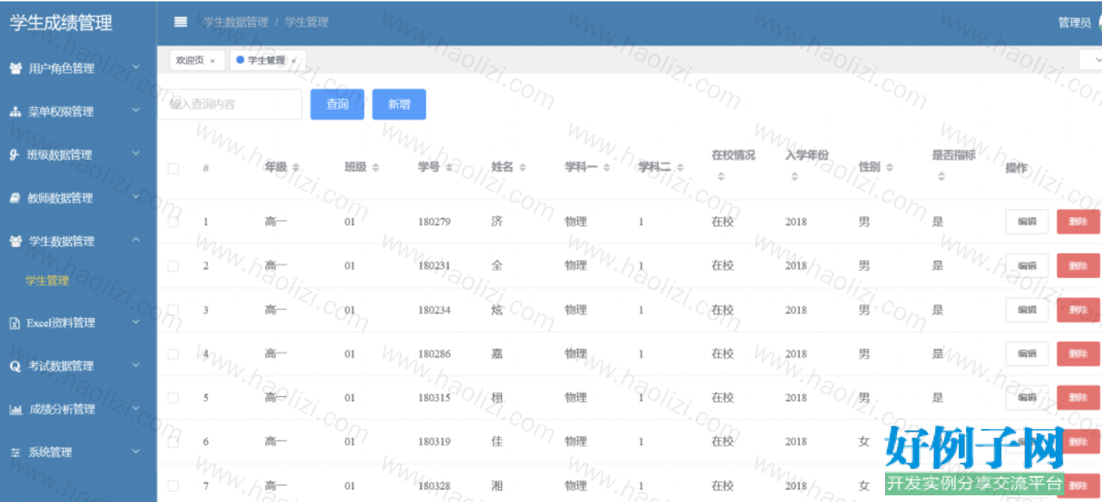Click the 输入查询内容 search input field

pyautogui.click(x=230, y=104)
